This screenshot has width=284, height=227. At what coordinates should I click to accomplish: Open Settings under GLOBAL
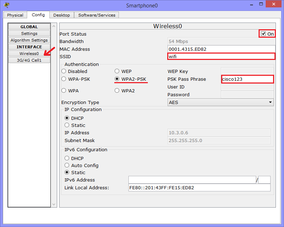29,33
